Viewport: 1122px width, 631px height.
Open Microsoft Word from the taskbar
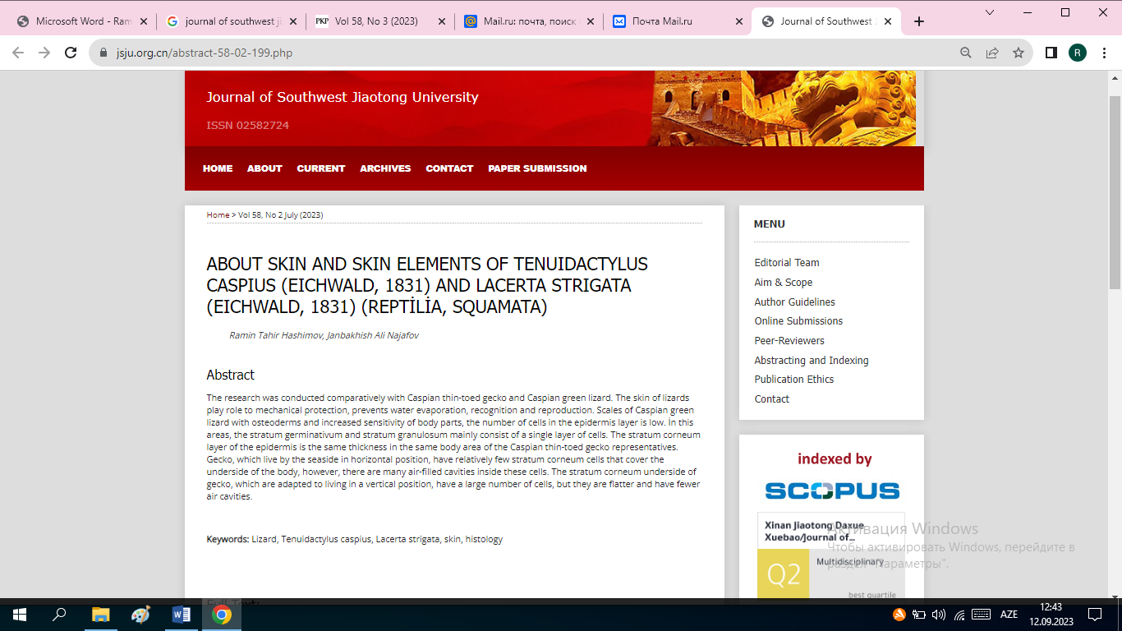click(182, 615)
